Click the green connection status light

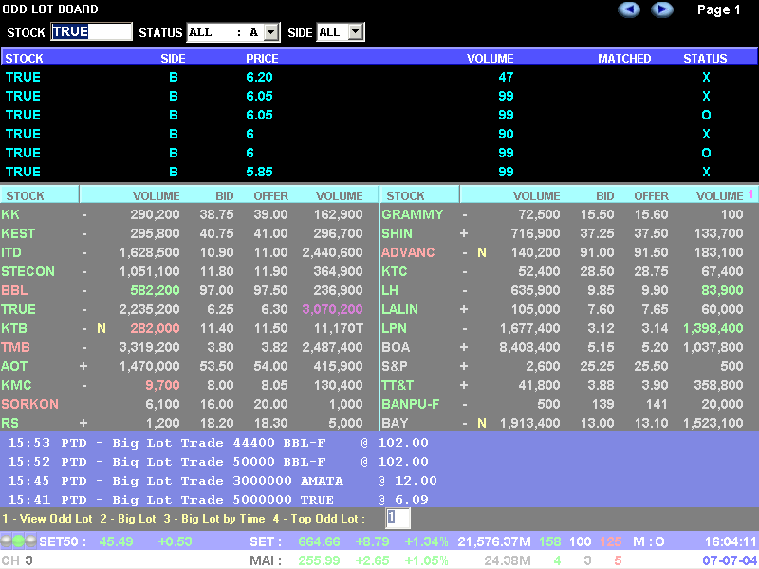coord(18,541)
